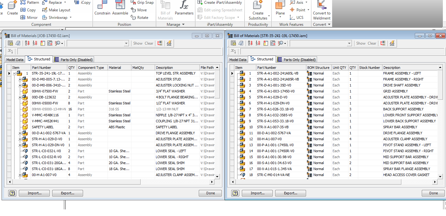The image size is (446, 216).
Task: Click the SAFETY LABEL part number cell
Action: point(49,127)
